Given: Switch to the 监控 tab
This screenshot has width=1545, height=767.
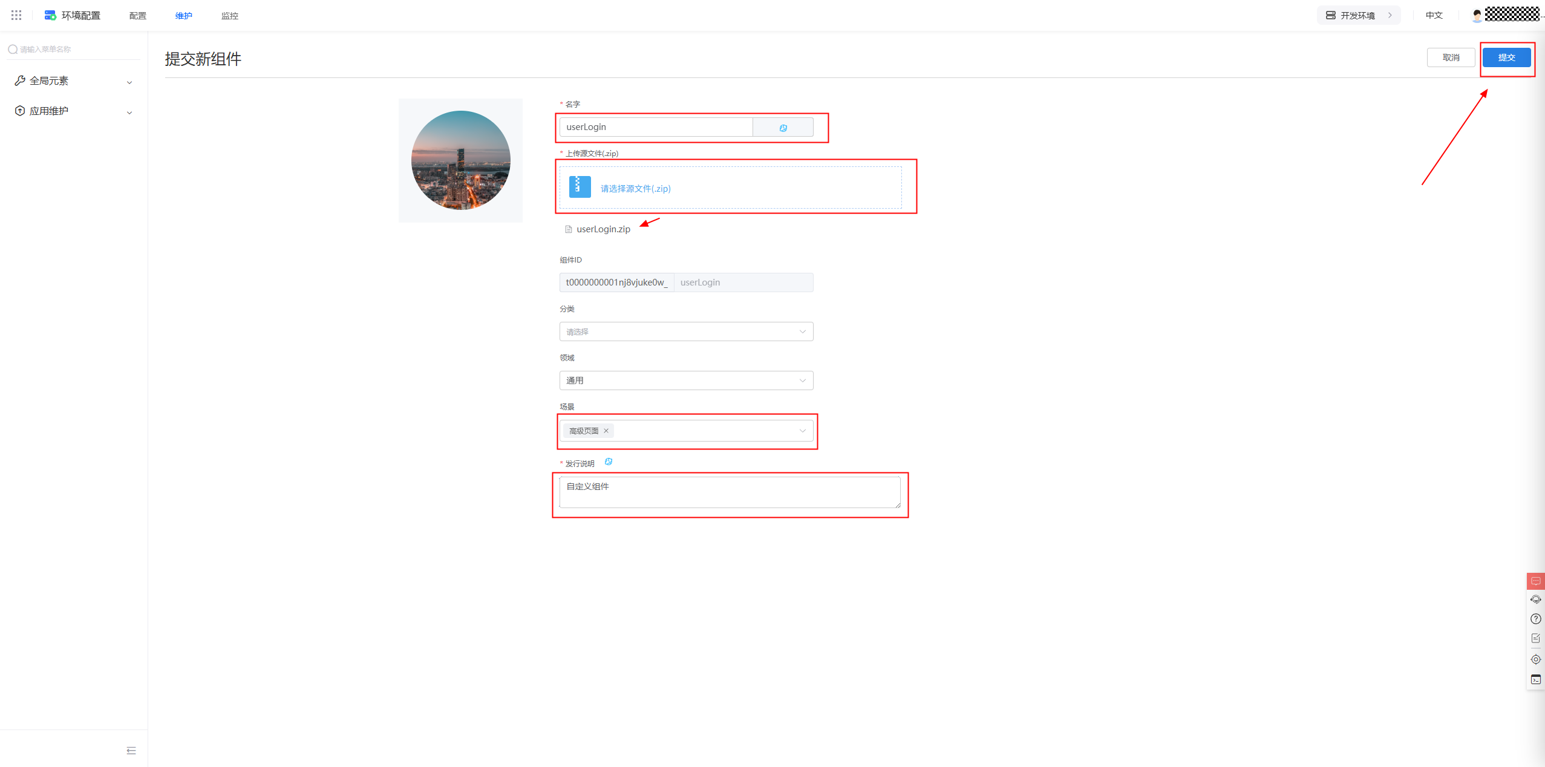Looking at the screenshot, I should [x=230, y=16].
